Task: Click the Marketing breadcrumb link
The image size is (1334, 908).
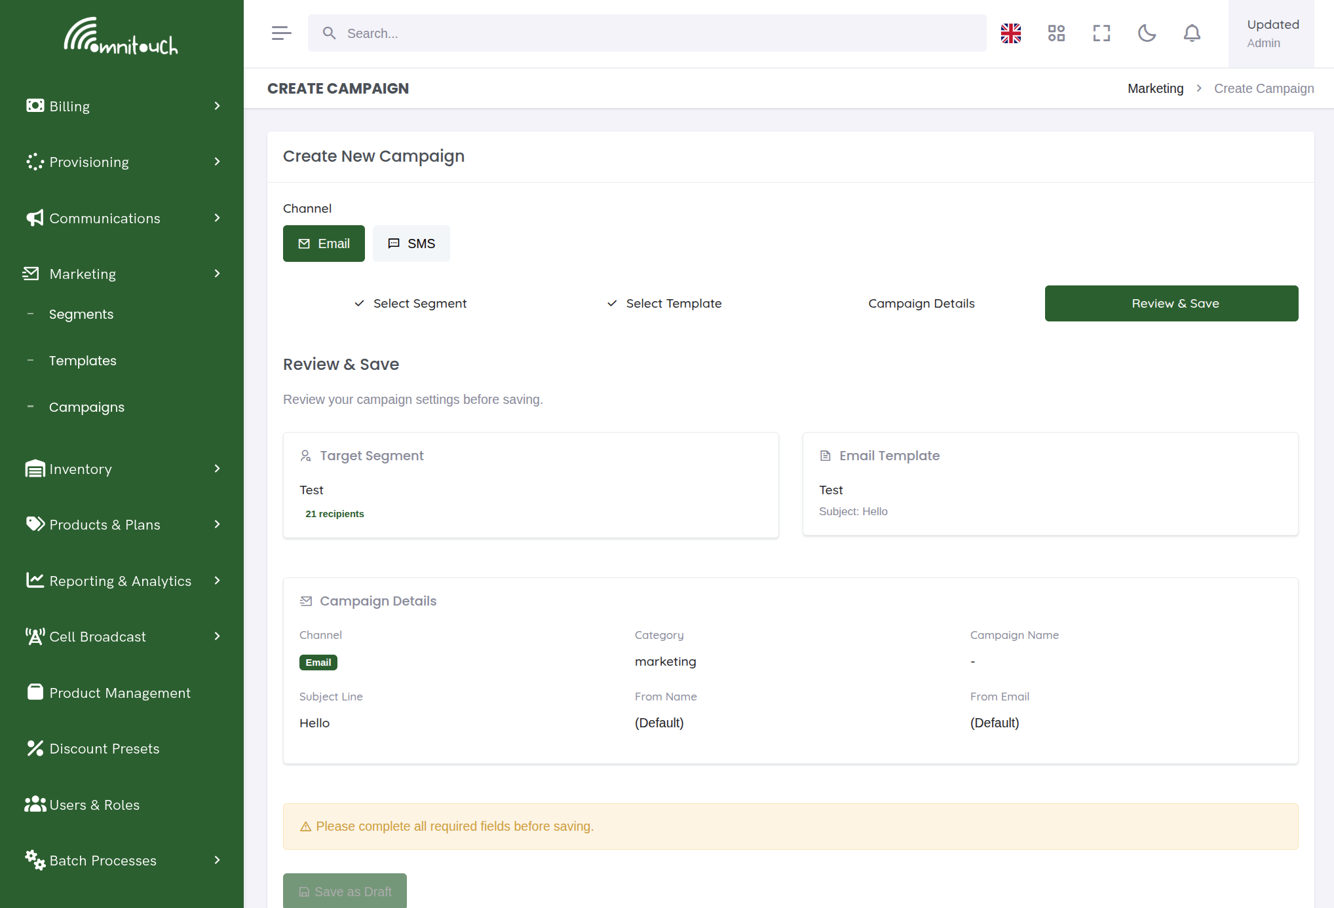Action: [x=1155, y=88]
